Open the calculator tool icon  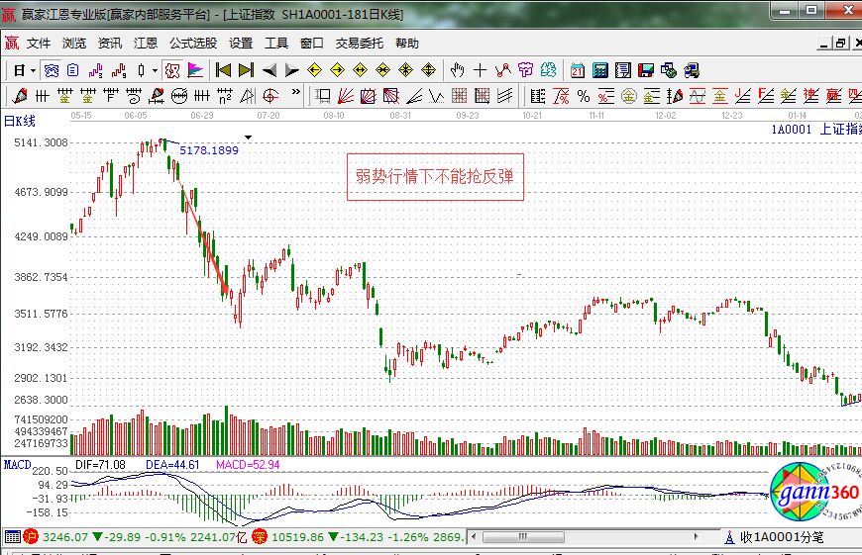click(x=600, y=70)
